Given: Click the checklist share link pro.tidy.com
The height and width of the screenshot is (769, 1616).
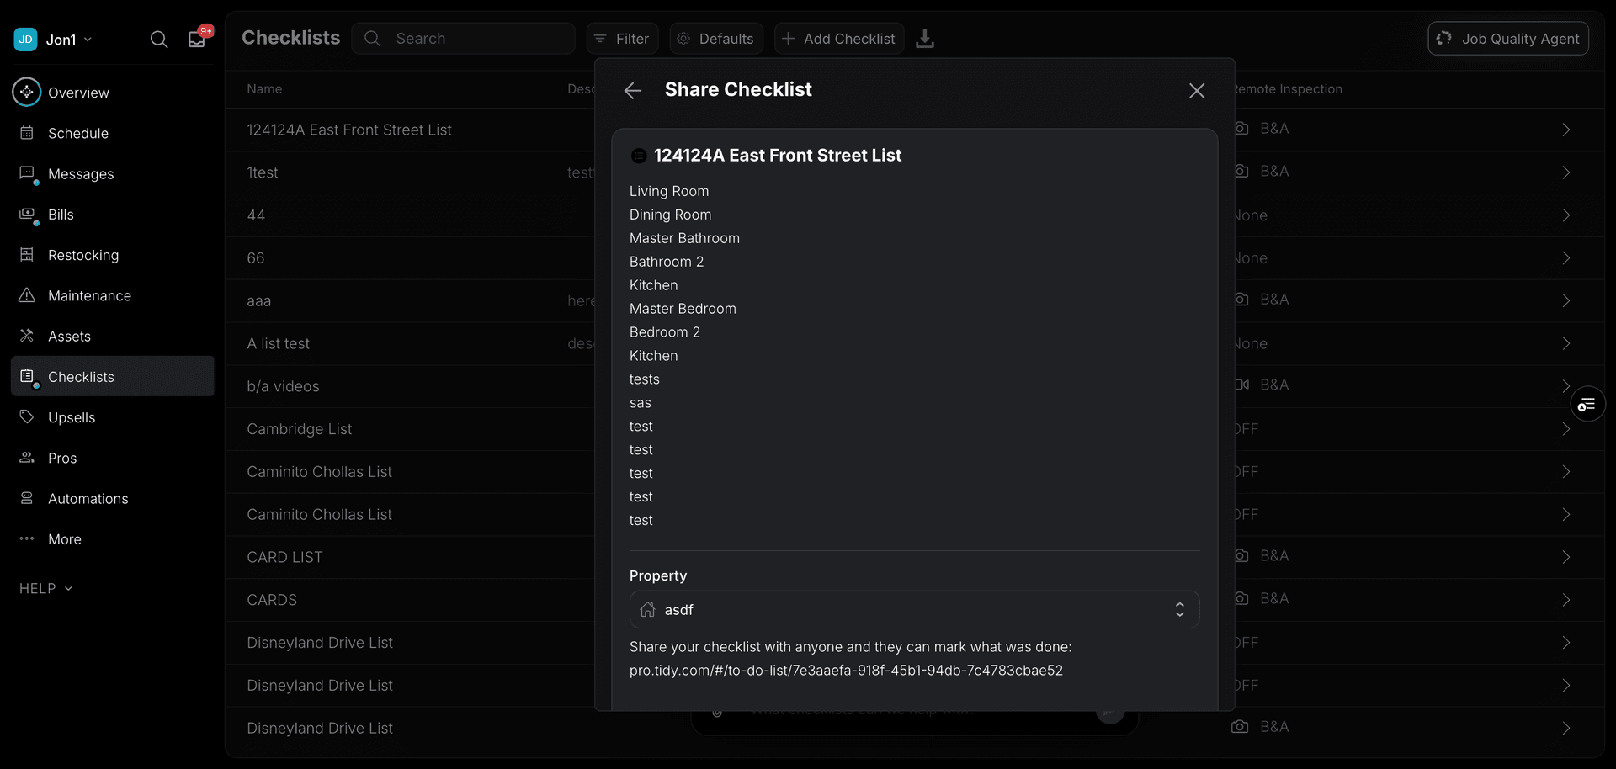Looking at the screenshot, I should pos(847,670).
